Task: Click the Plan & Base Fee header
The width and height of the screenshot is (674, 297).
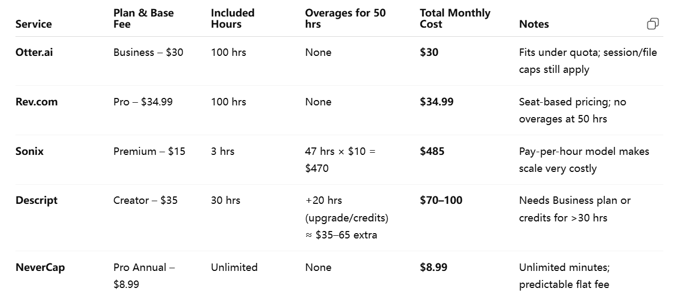Action: pos(143,18)
